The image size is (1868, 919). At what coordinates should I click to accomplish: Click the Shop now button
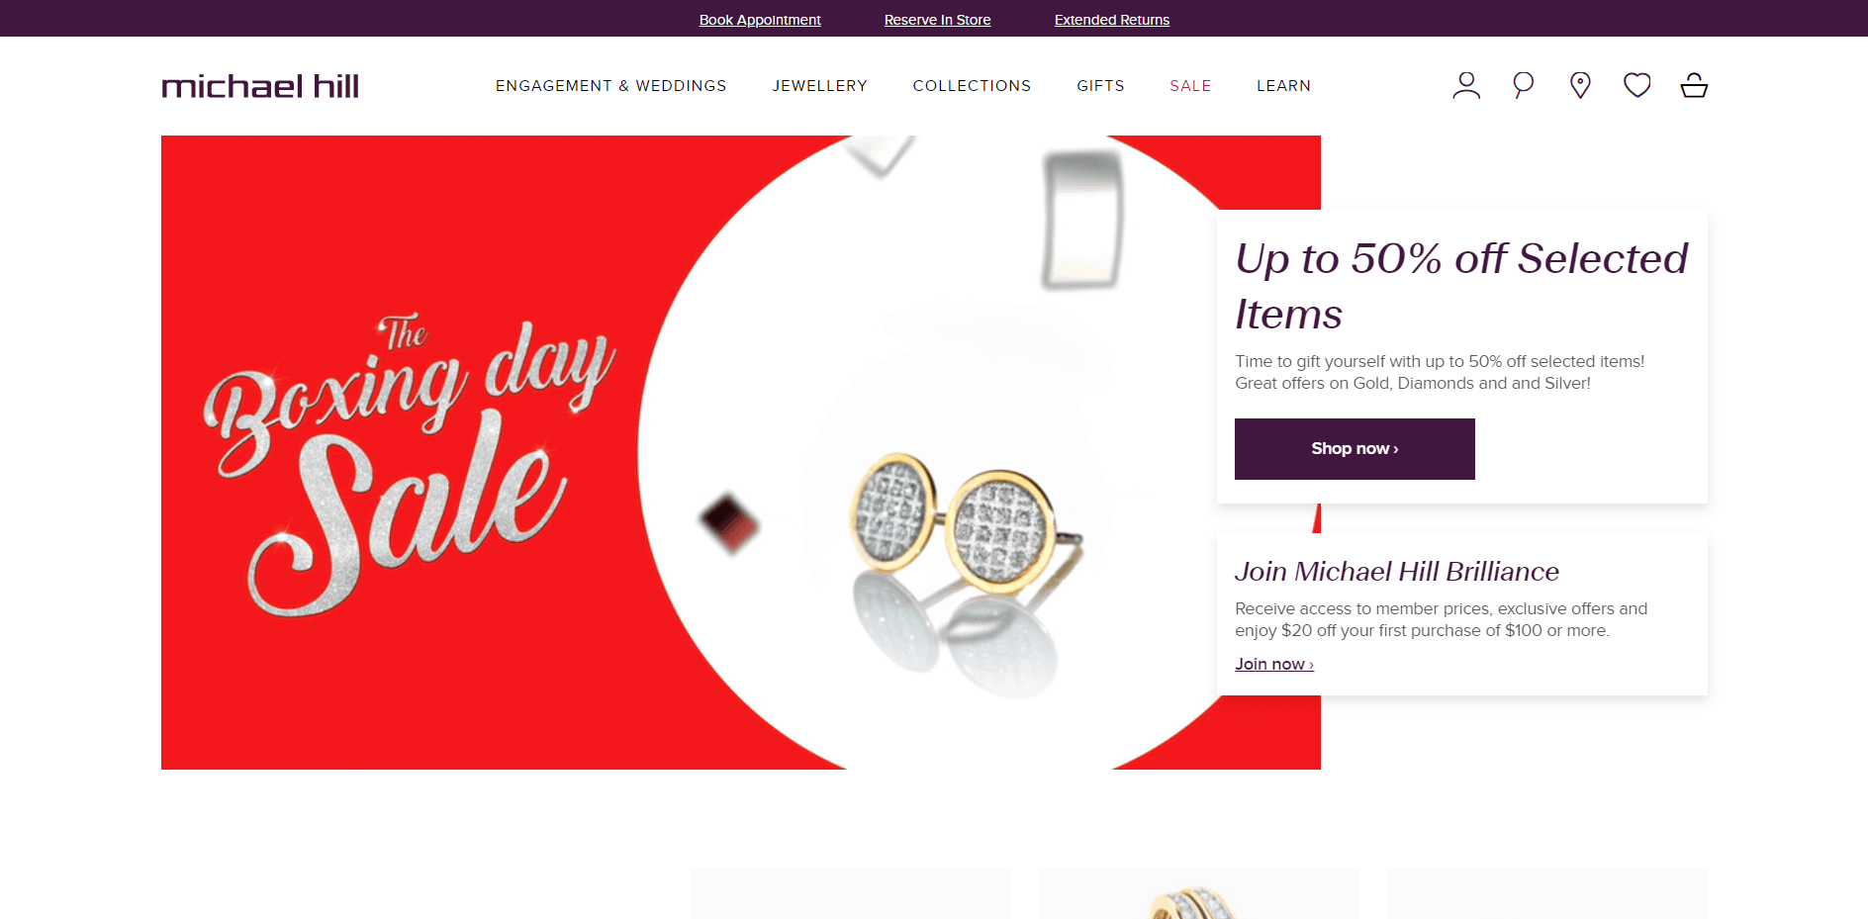click(1354, 449)
